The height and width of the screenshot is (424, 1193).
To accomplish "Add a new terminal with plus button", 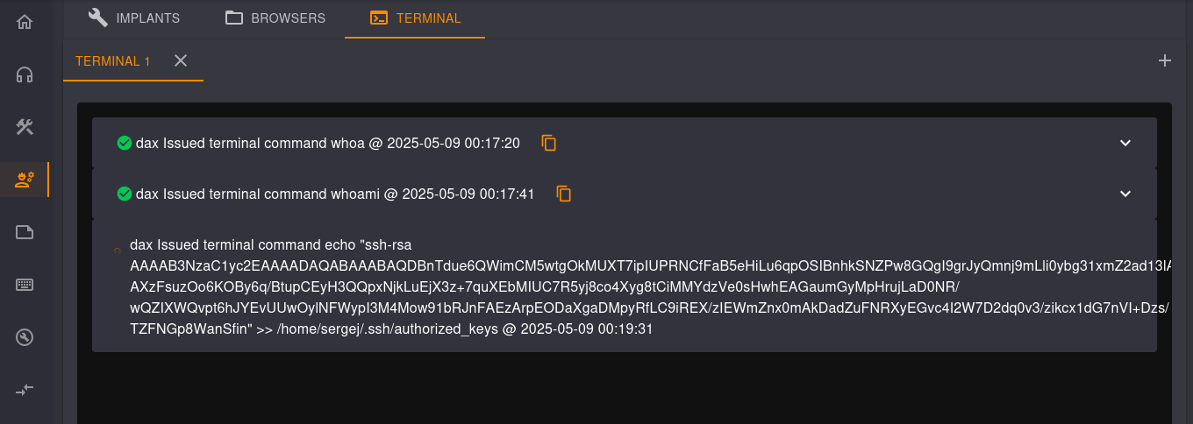I will click(x=1165, y=60).
